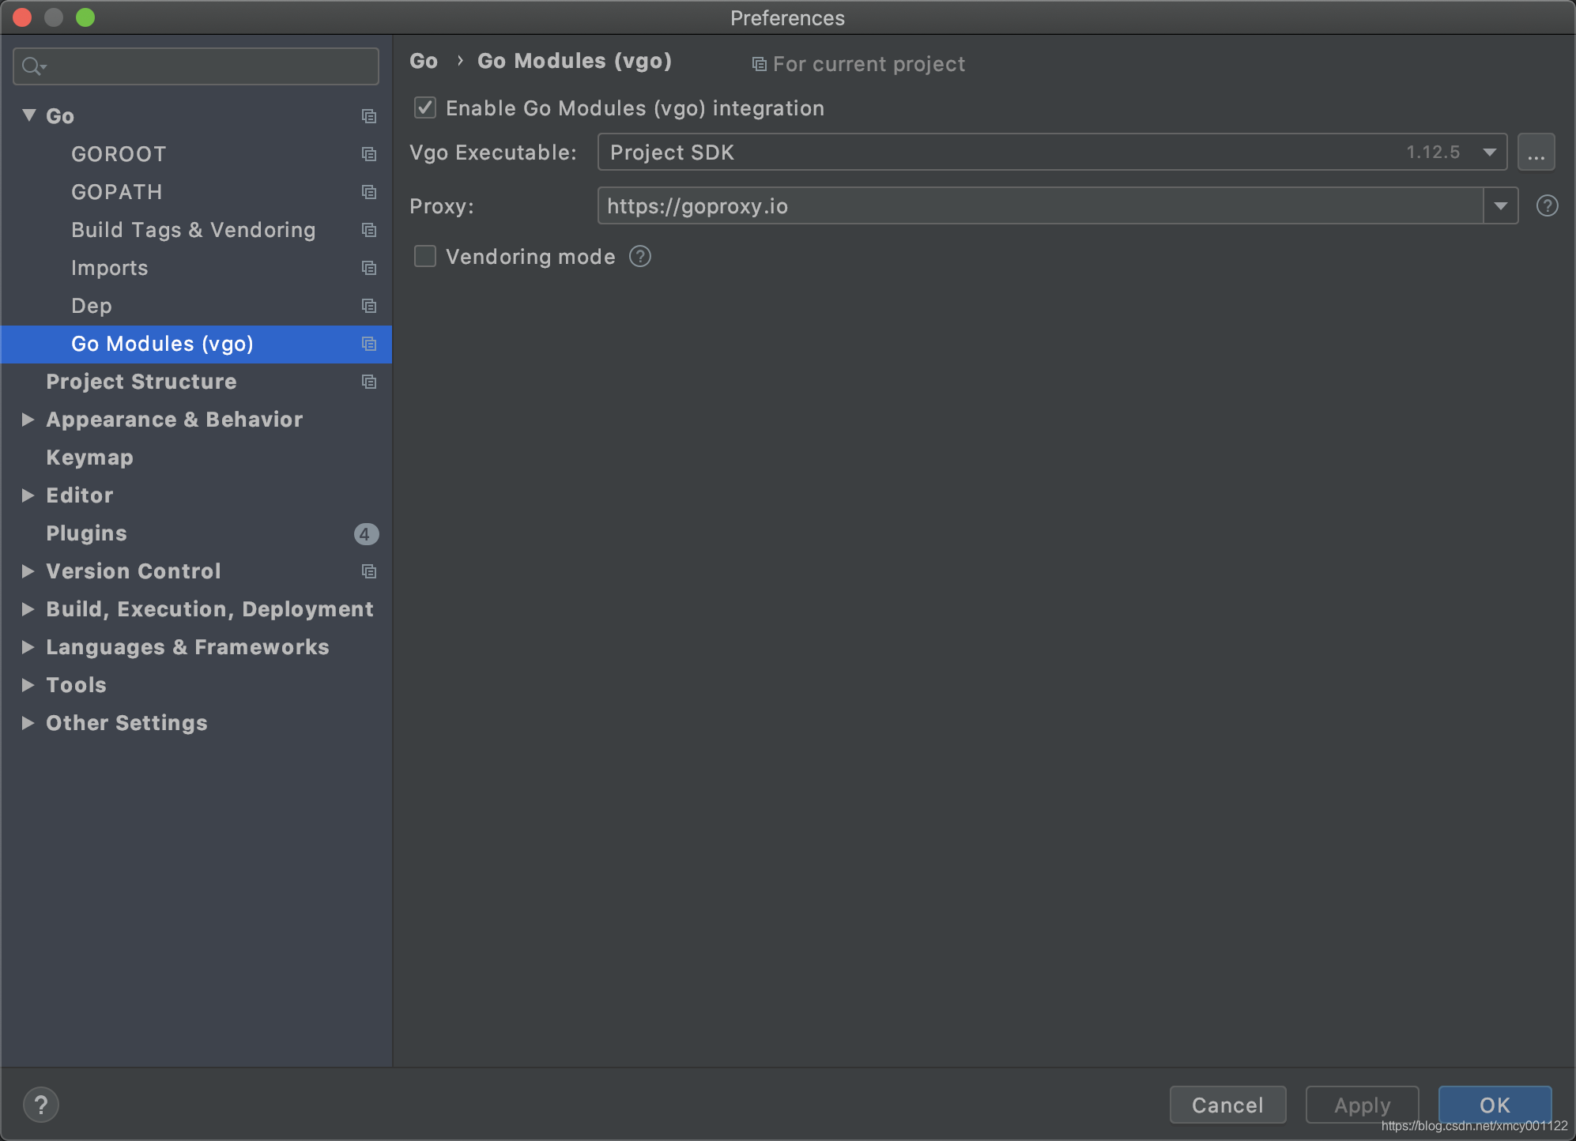Click into the Proxy URL text field

(1027, 206)
